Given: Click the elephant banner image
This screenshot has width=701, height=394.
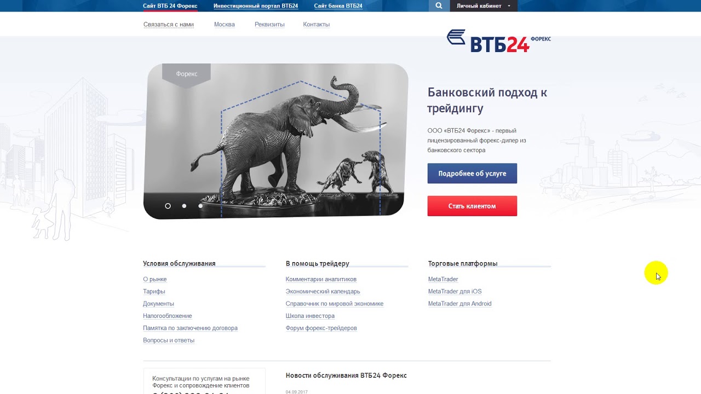Looking at the screenshot, I should pyautogui.click(x=276, y=141).
